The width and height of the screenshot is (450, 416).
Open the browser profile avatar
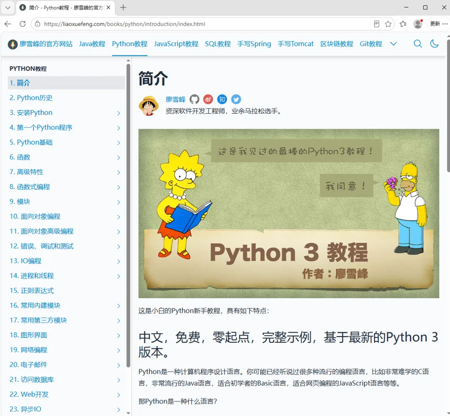click(x=418, y=24)
